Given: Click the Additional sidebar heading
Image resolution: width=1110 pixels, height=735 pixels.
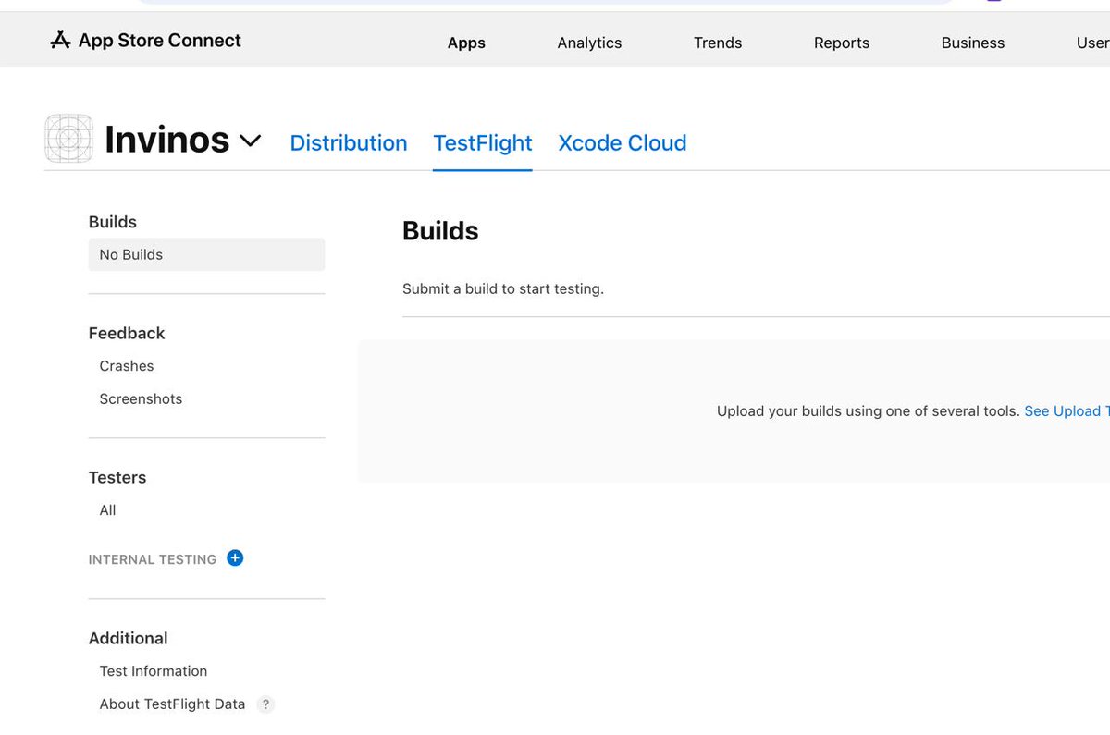Looking at the screenshot, I should point(129,638).
